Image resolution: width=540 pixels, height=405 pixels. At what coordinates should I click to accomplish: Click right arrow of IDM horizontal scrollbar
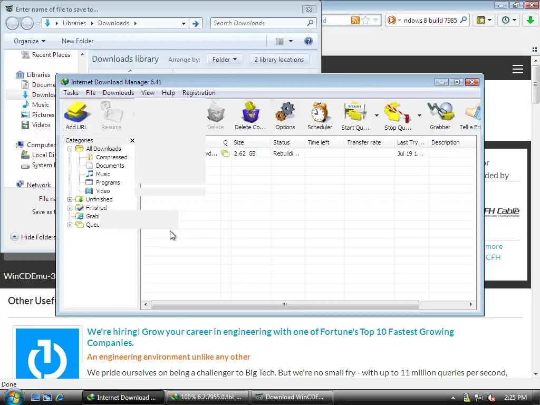pos(471,304)
